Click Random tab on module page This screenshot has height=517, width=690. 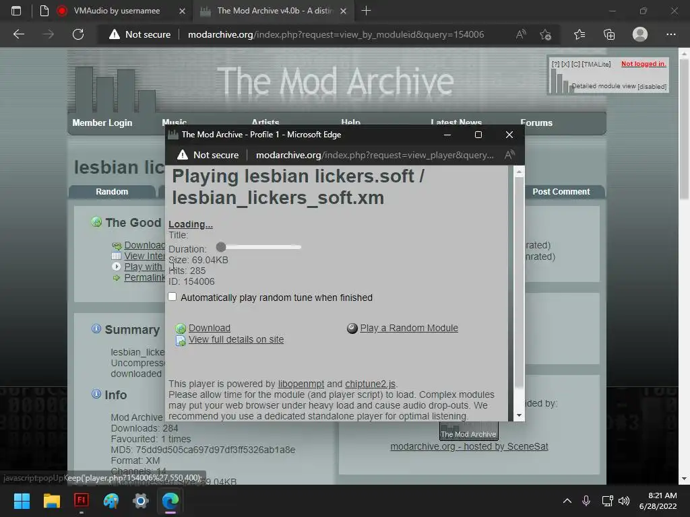coord(113,192)
